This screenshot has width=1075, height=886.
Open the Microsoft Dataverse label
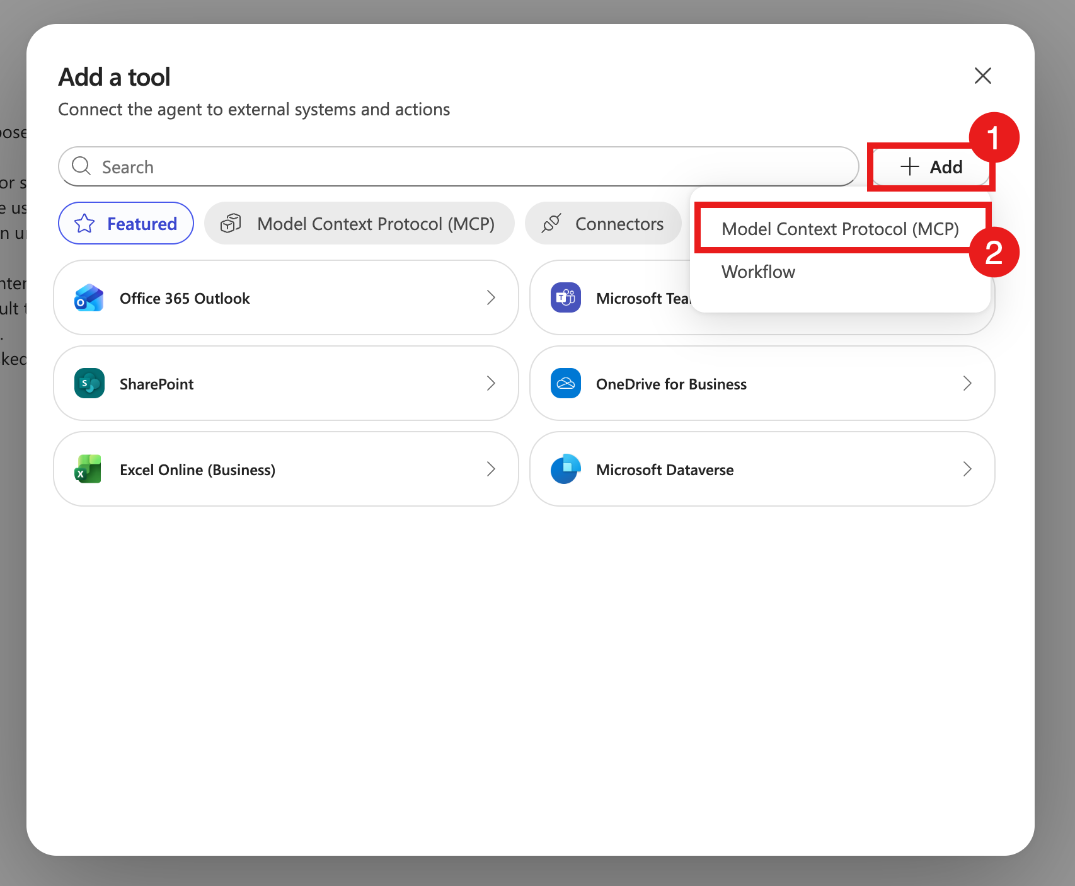point(665,469)
